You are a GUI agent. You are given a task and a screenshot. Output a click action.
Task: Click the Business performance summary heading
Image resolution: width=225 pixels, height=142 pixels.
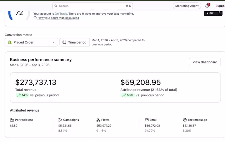click(41, 60)
